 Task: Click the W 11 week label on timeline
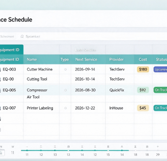click(x=13, y=150)
